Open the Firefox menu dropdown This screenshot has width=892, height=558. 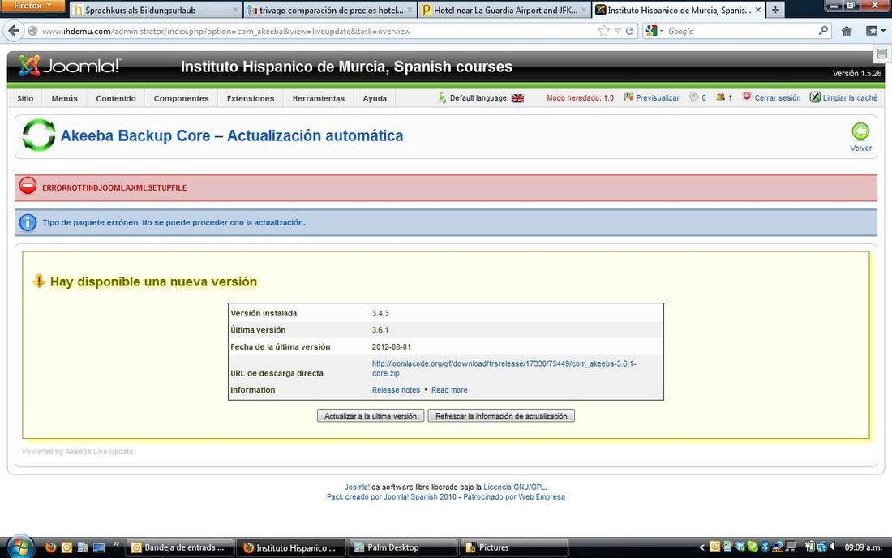32,5
